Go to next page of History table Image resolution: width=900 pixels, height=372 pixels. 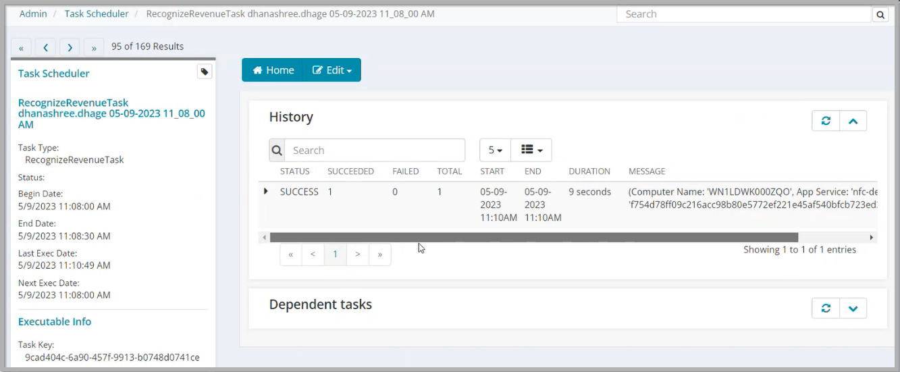358,255
